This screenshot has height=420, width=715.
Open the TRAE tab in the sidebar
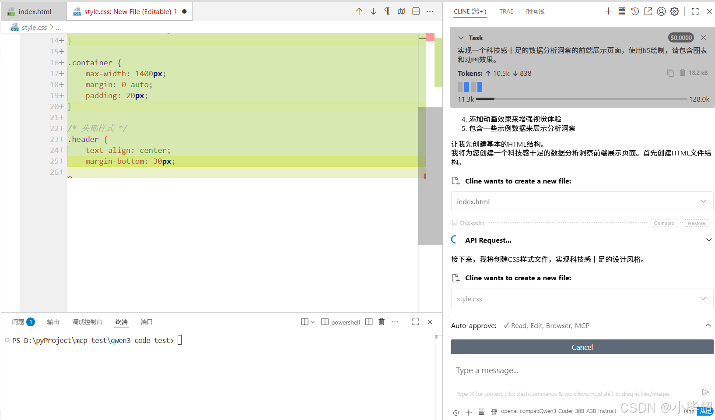[x=506, y=11]
